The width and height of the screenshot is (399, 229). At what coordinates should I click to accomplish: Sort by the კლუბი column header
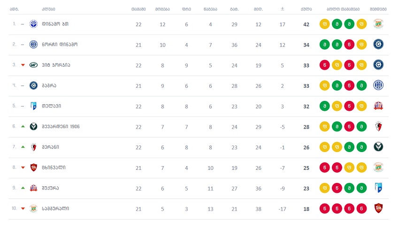point(49,9)
